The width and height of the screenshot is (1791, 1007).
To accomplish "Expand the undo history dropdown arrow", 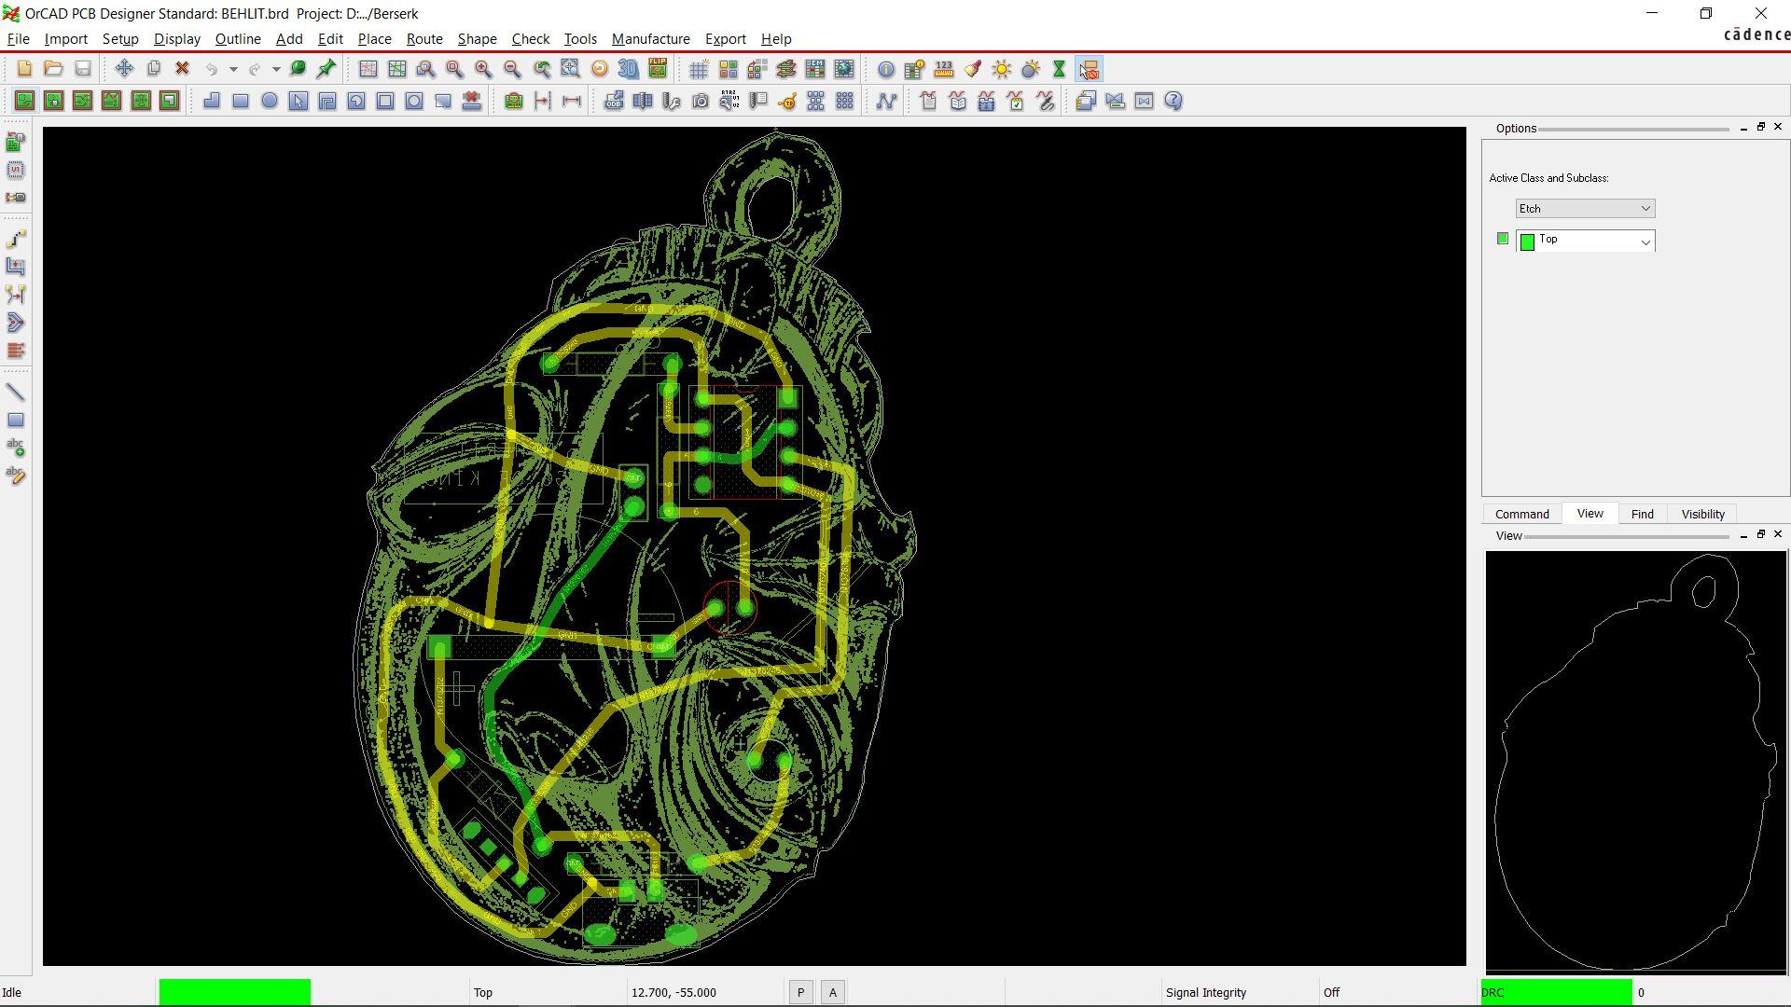I will click(x=233, y=69).
